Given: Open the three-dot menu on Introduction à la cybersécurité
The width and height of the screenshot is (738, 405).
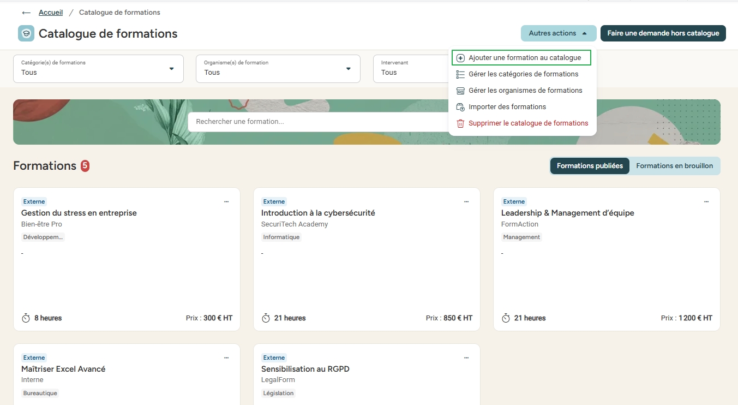Looking at the screenshot, I should click(466, 201).
